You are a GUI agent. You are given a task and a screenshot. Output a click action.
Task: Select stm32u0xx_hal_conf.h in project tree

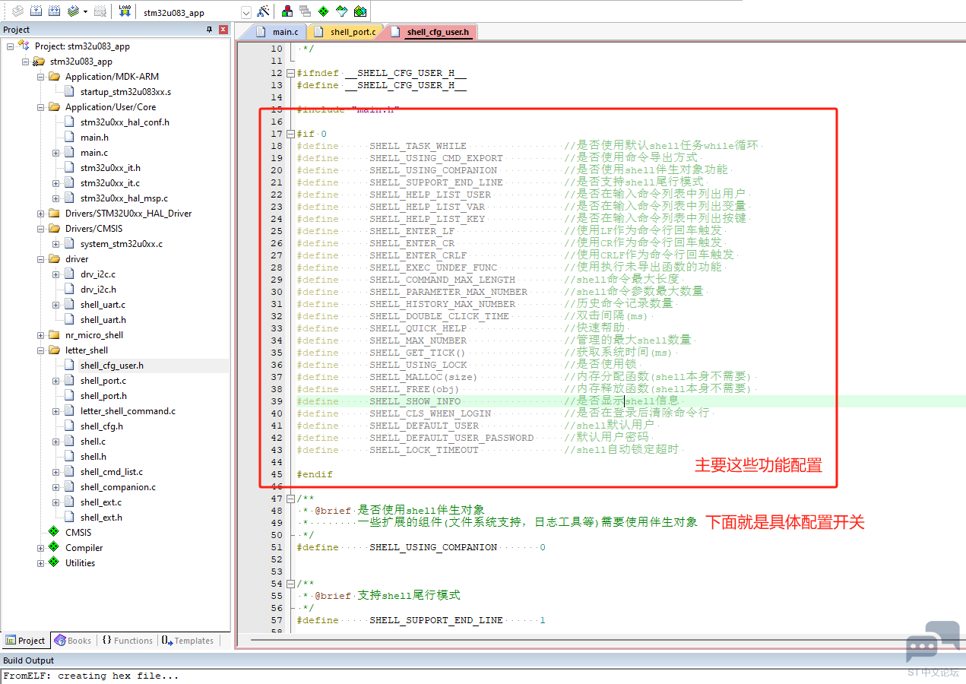125,122
